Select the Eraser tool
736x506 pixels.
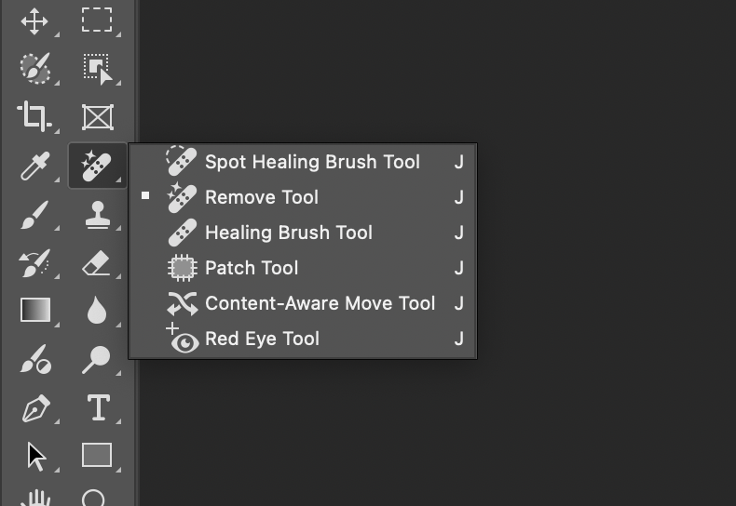pos(97,264)
